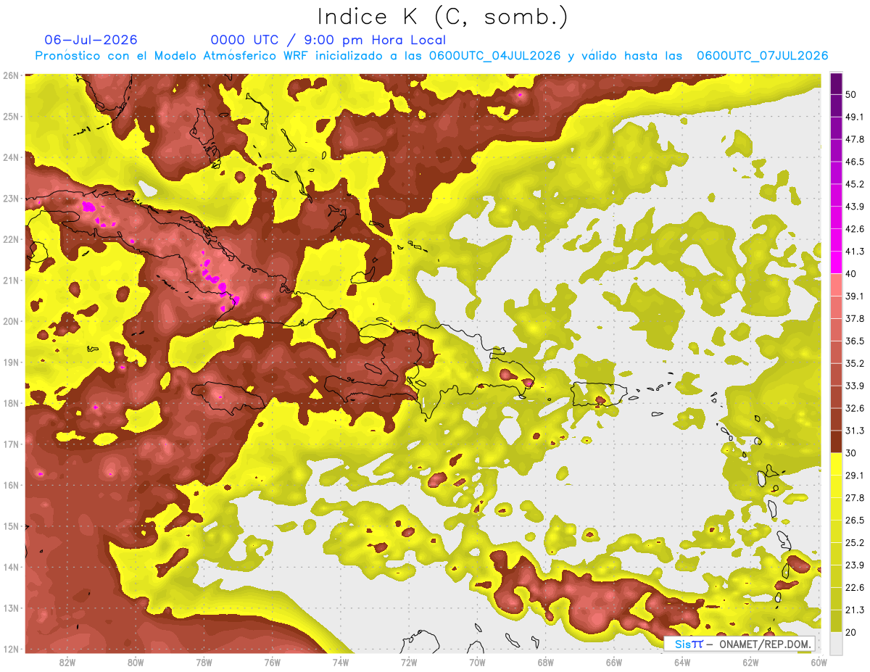Click the '18N' latitude label
The image size is (870, 672).
click(11, 403)
